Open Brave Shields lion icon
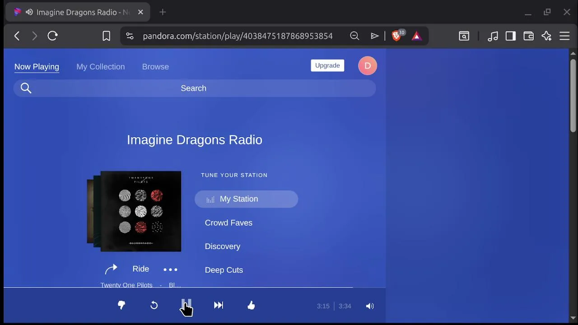Screen dimensions: 578x325 pos(397,36)
